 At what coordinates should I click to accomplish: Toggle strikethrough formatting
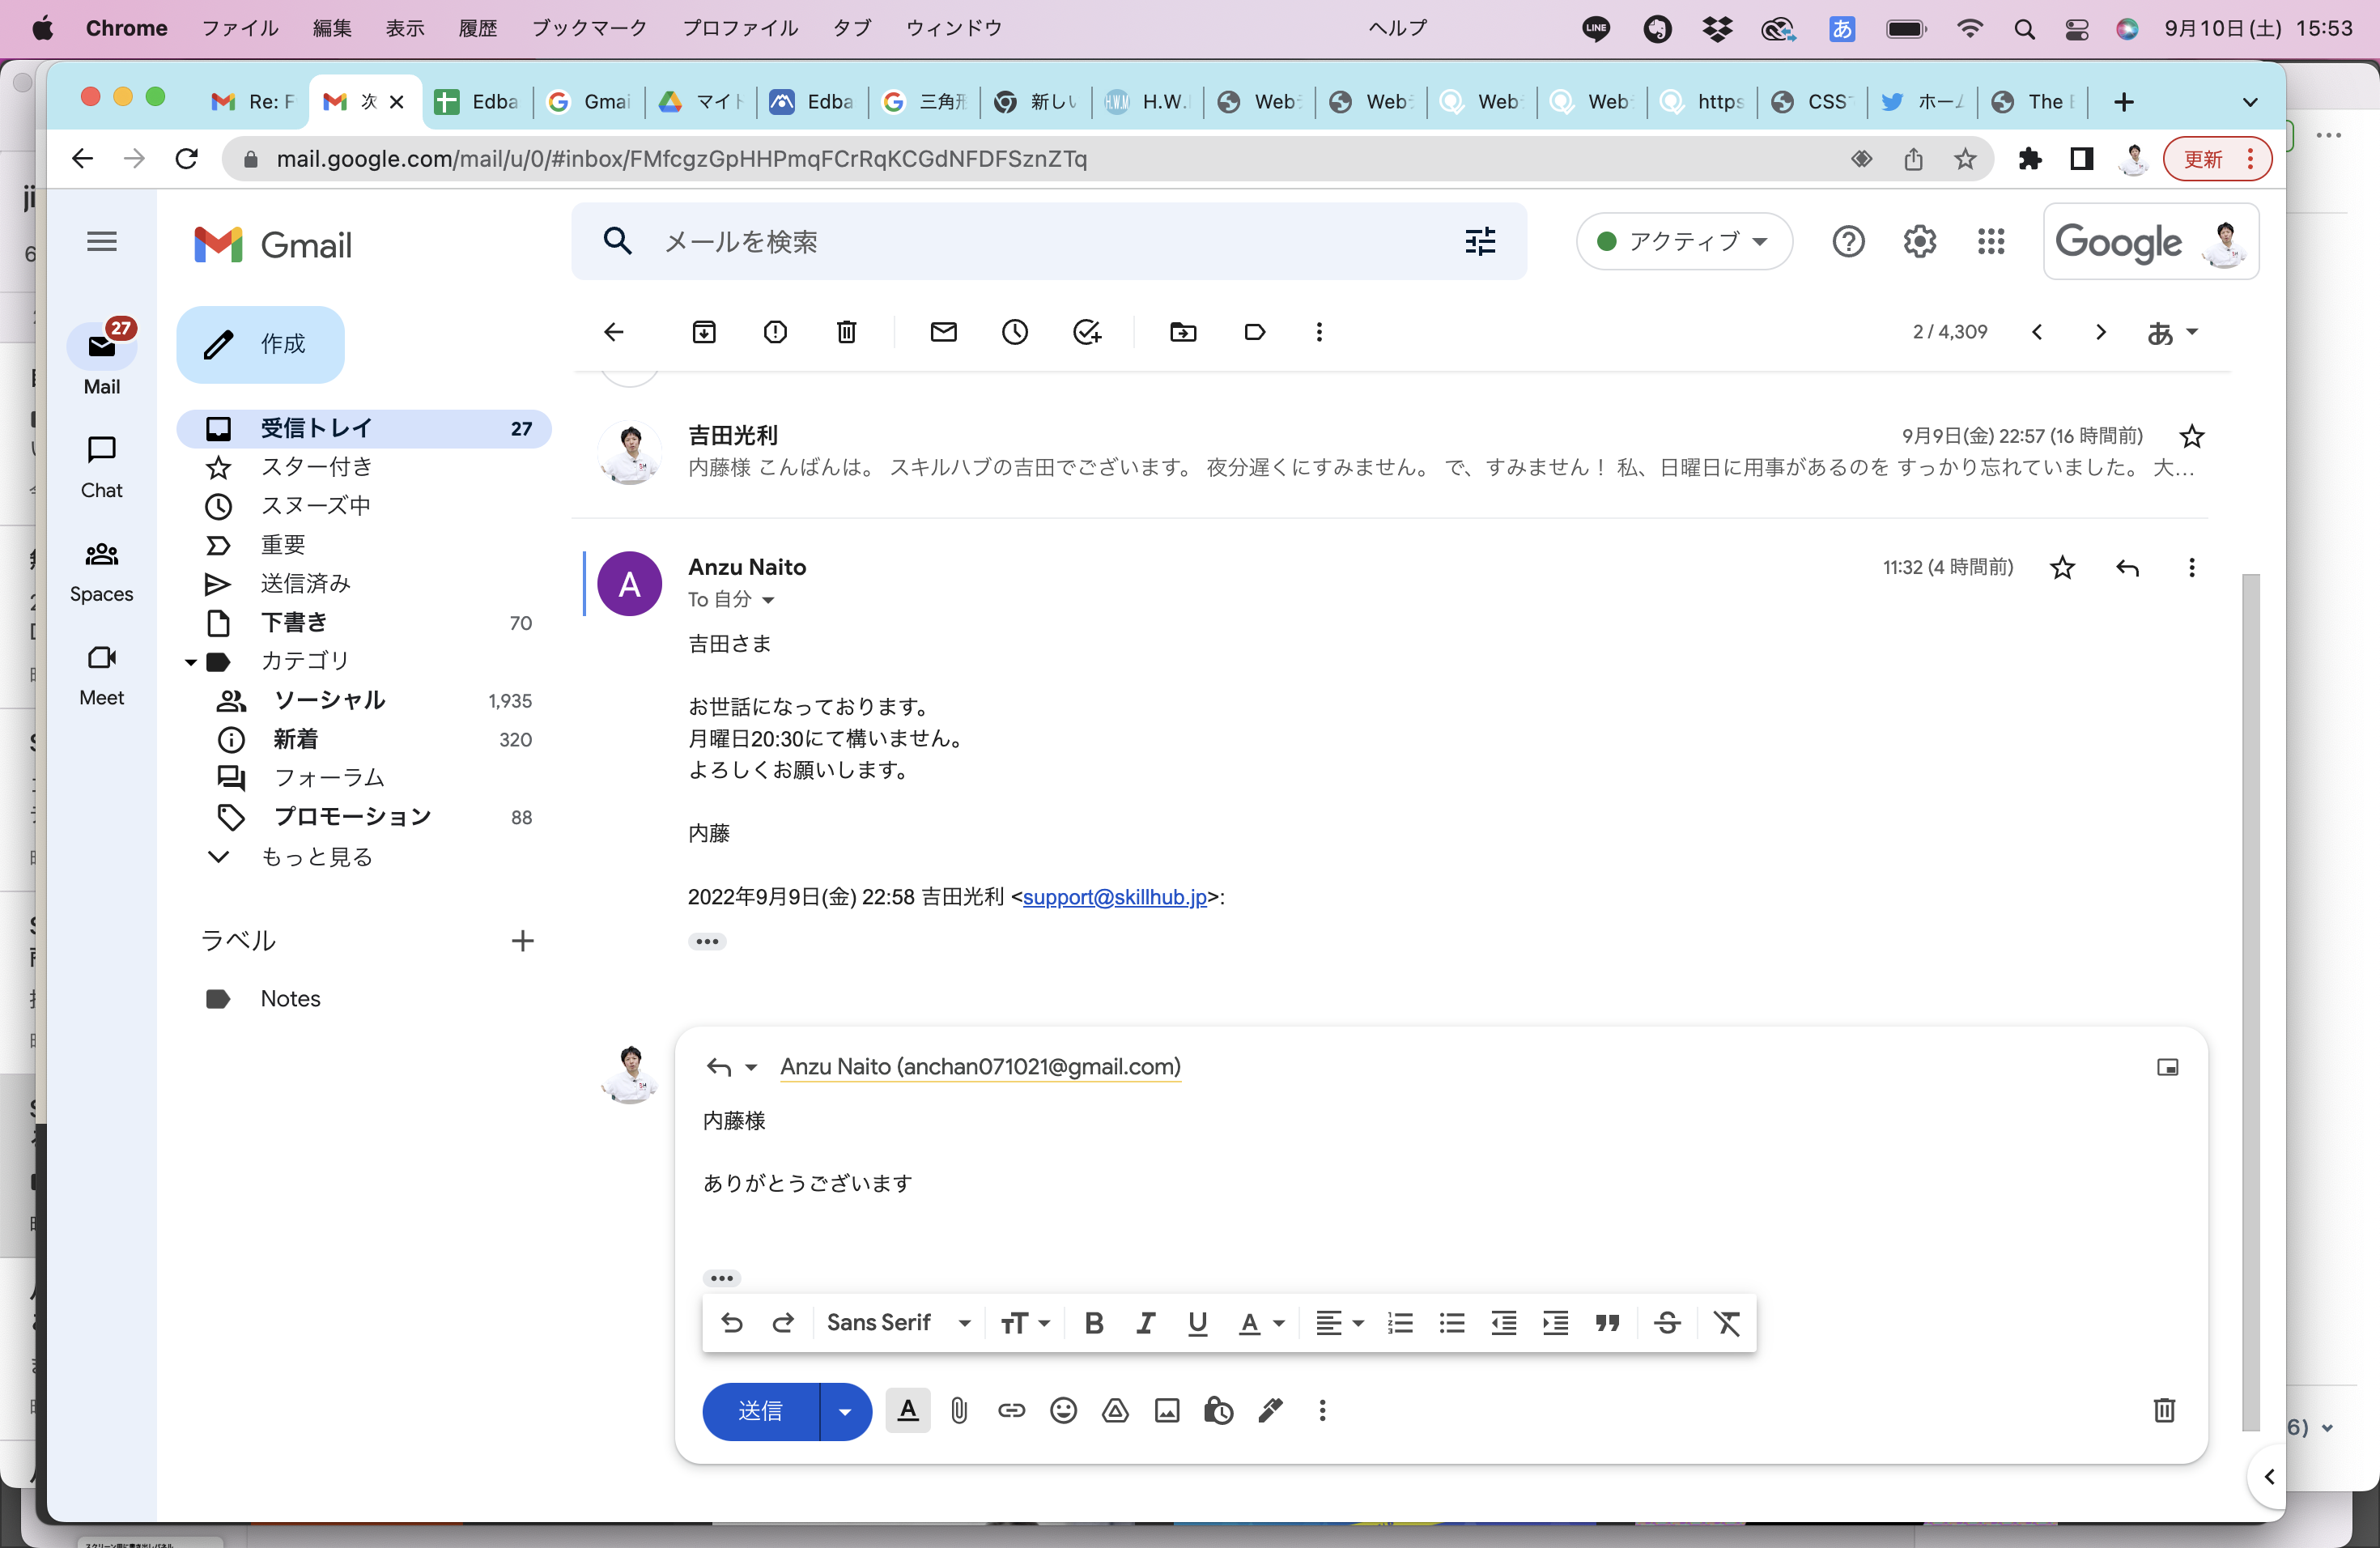(x=1667, y=1323)
